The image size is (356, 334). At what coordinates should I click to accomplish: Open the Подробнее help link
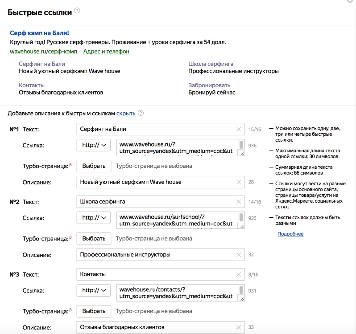click(290, 234)
